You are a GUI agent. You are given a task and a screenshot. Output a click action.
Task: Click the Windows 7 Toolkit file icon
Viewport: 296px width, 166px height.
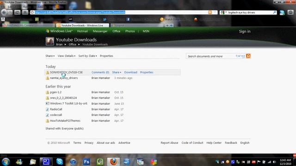[47, 103]
